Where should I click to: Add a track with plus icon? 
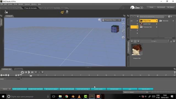click(1, 75)
